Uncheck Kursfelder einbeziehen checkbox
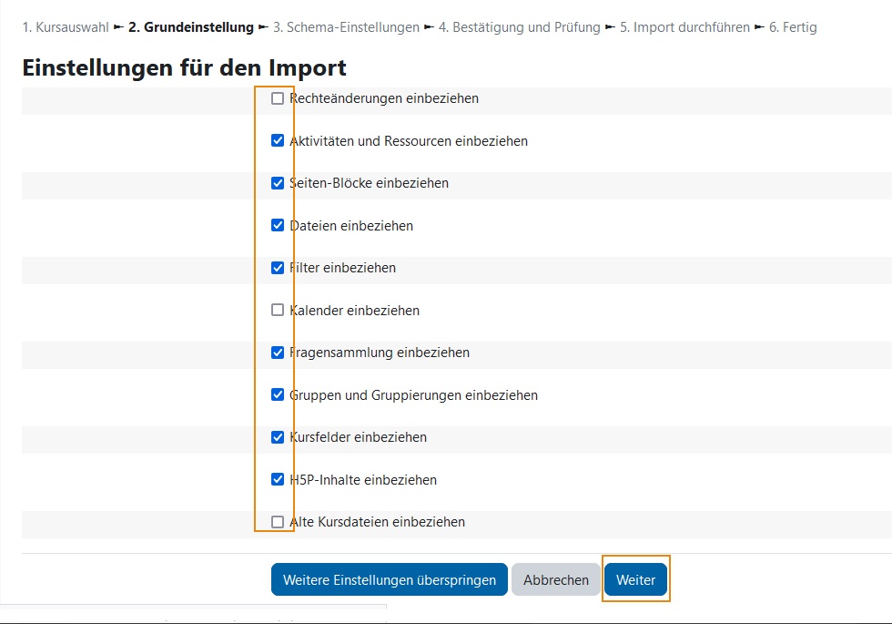 pyautogui.click(x=278, y=437)
